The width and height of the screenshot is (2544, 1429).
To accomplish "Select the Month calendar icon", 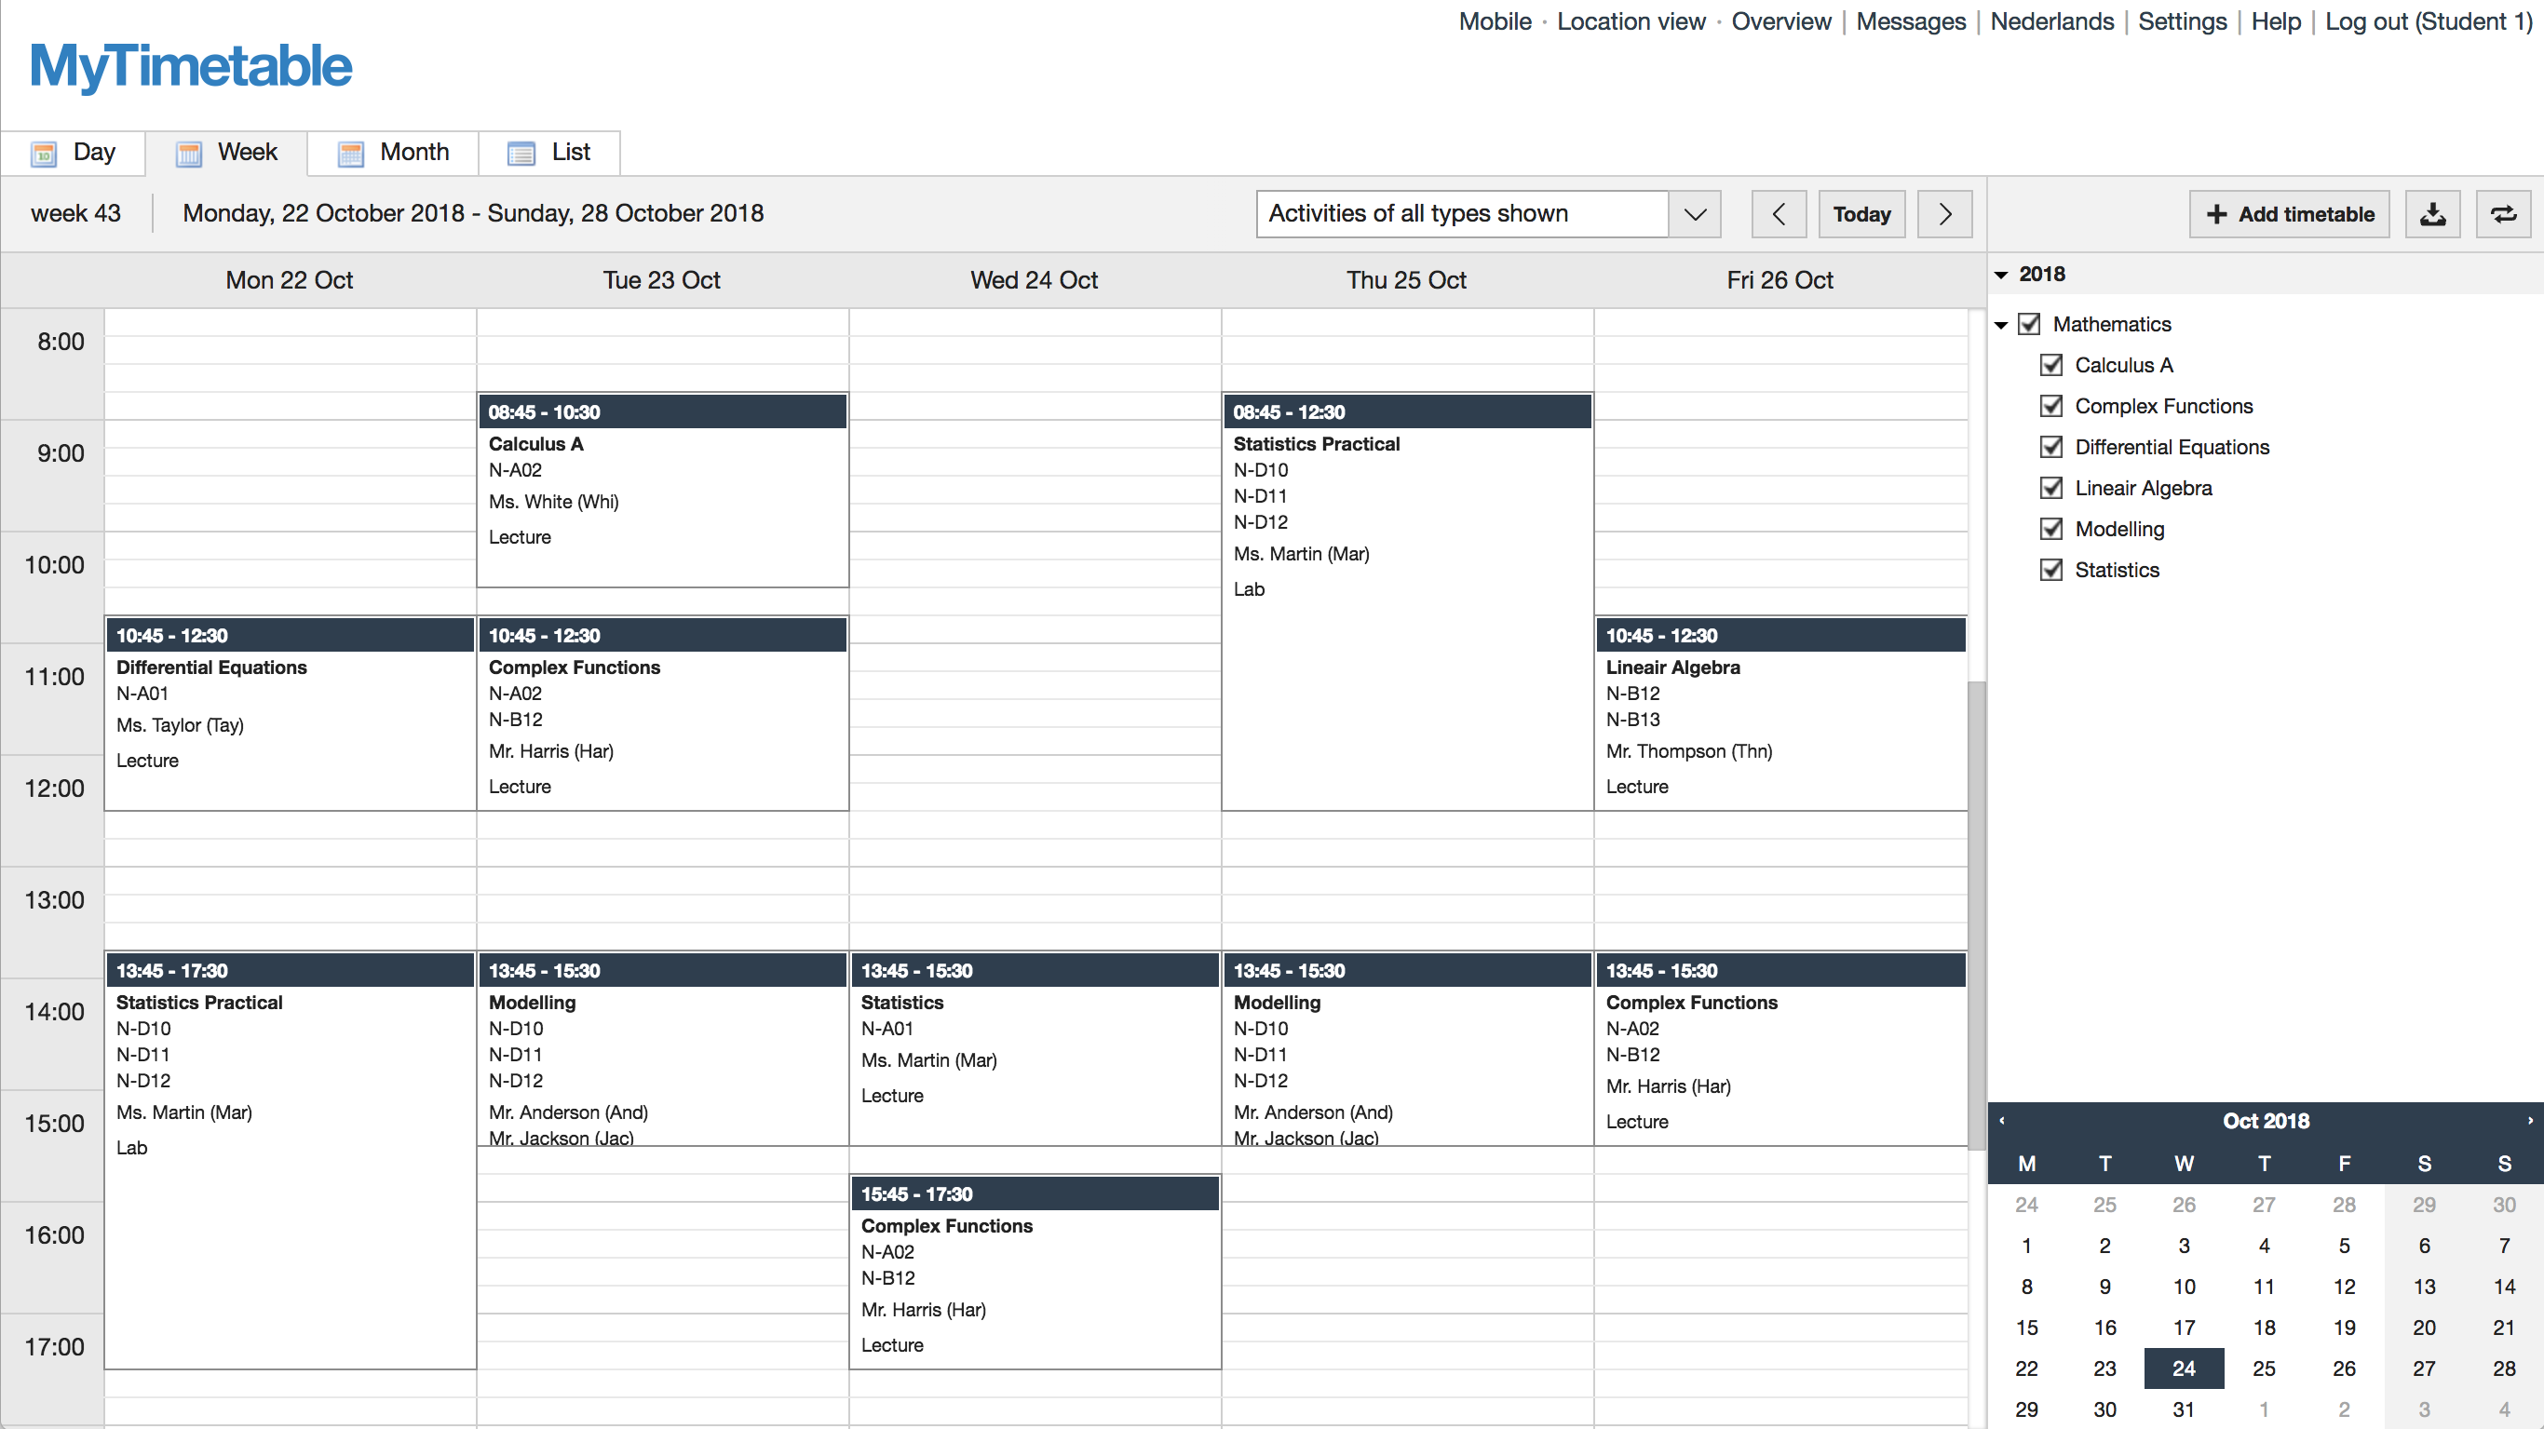I will (x=350, y=153).
